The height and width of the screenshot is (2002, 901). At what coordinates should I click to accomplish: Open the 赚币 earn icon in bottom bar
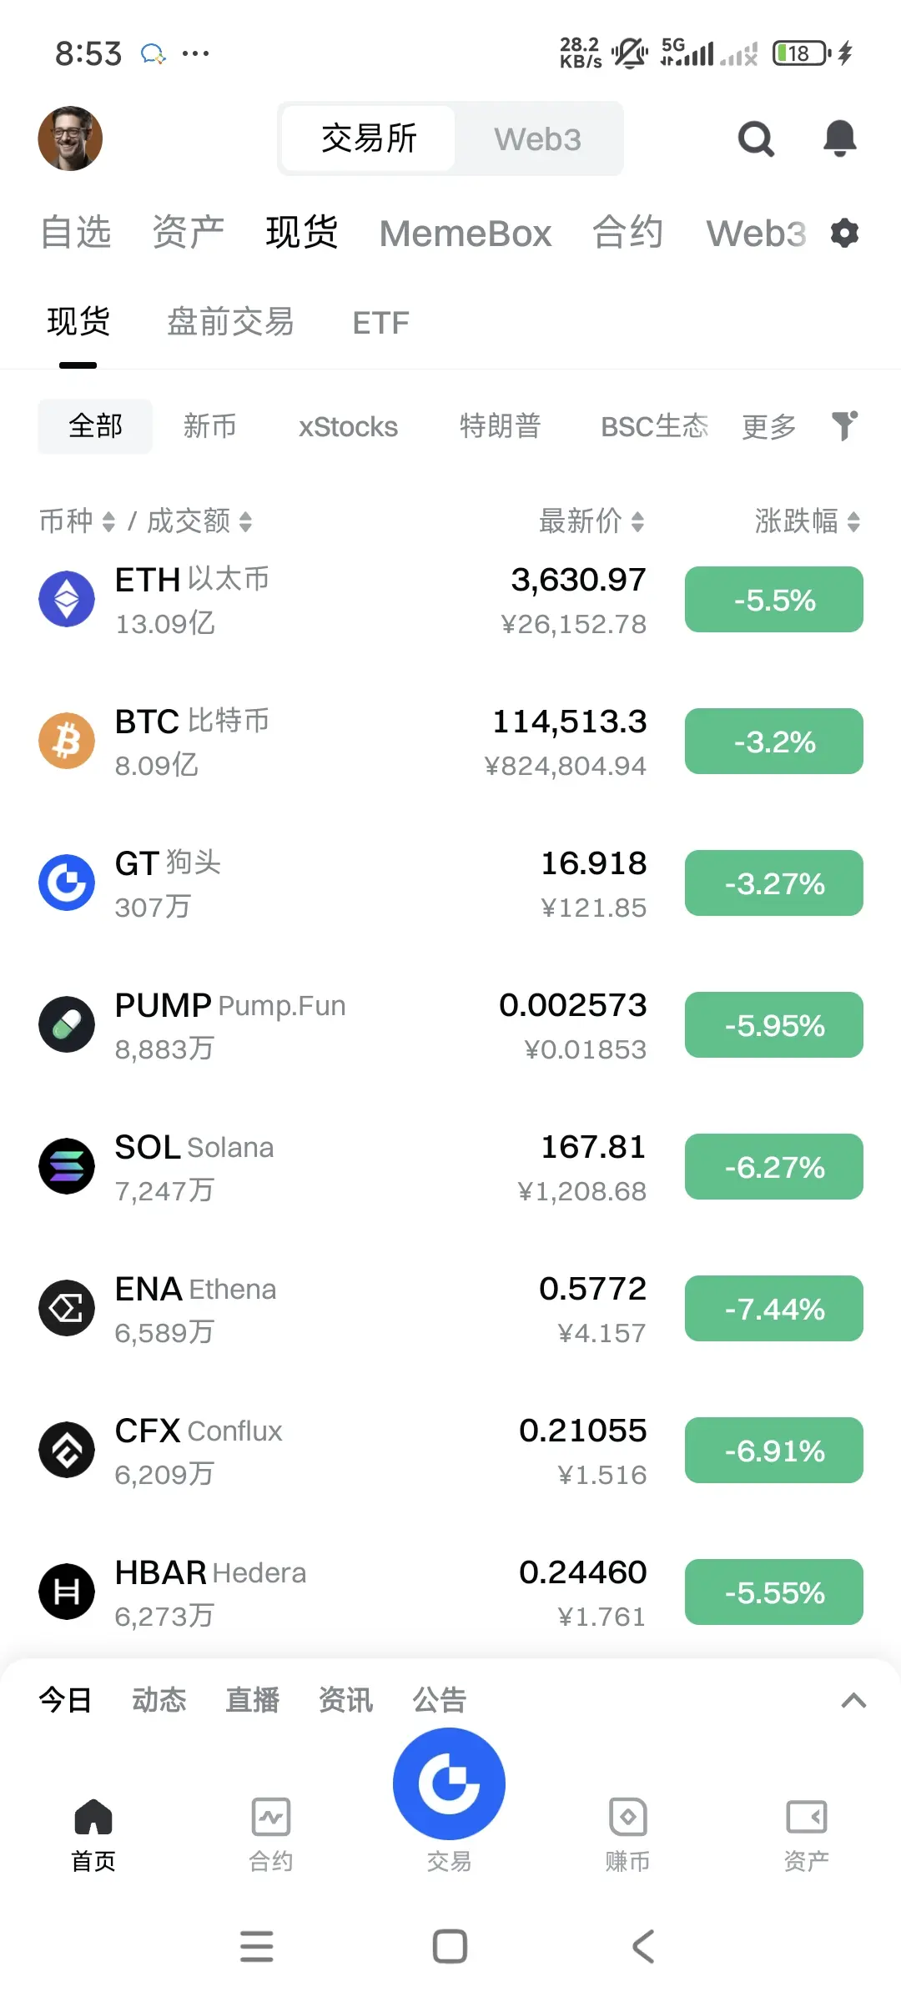[627, 1817]
